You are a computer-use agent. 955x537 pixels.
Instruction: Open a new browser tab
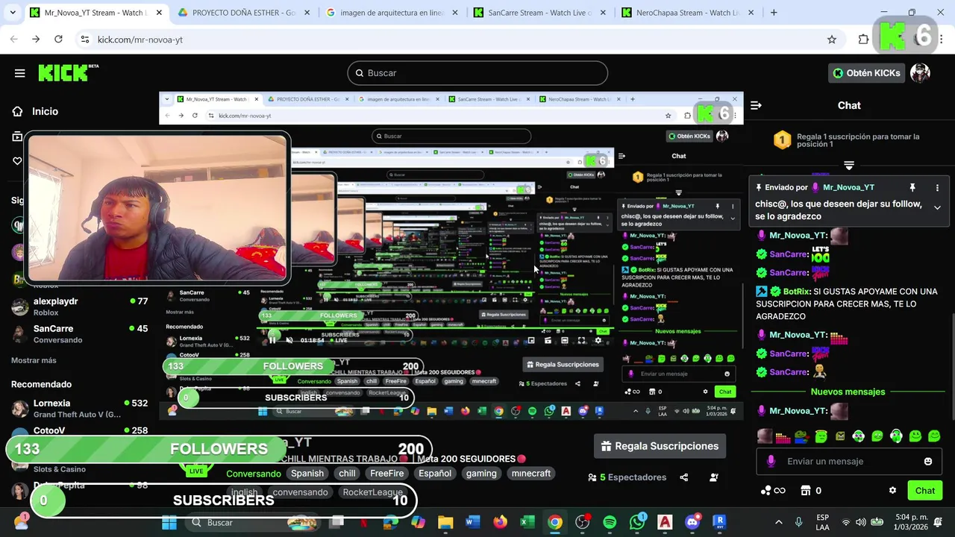774,13
